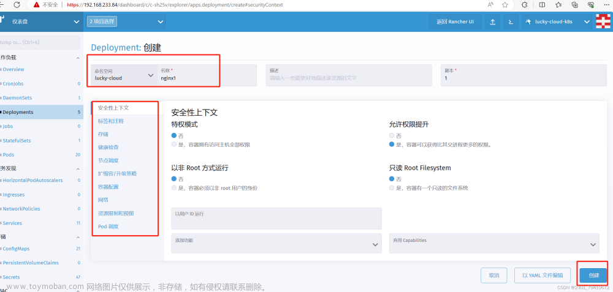Open StatefulSets in the sidebar
613x292 pixels.
17,141
